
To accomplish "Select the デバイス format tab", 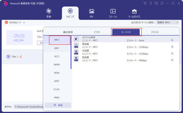I will [x=155, y=32].
